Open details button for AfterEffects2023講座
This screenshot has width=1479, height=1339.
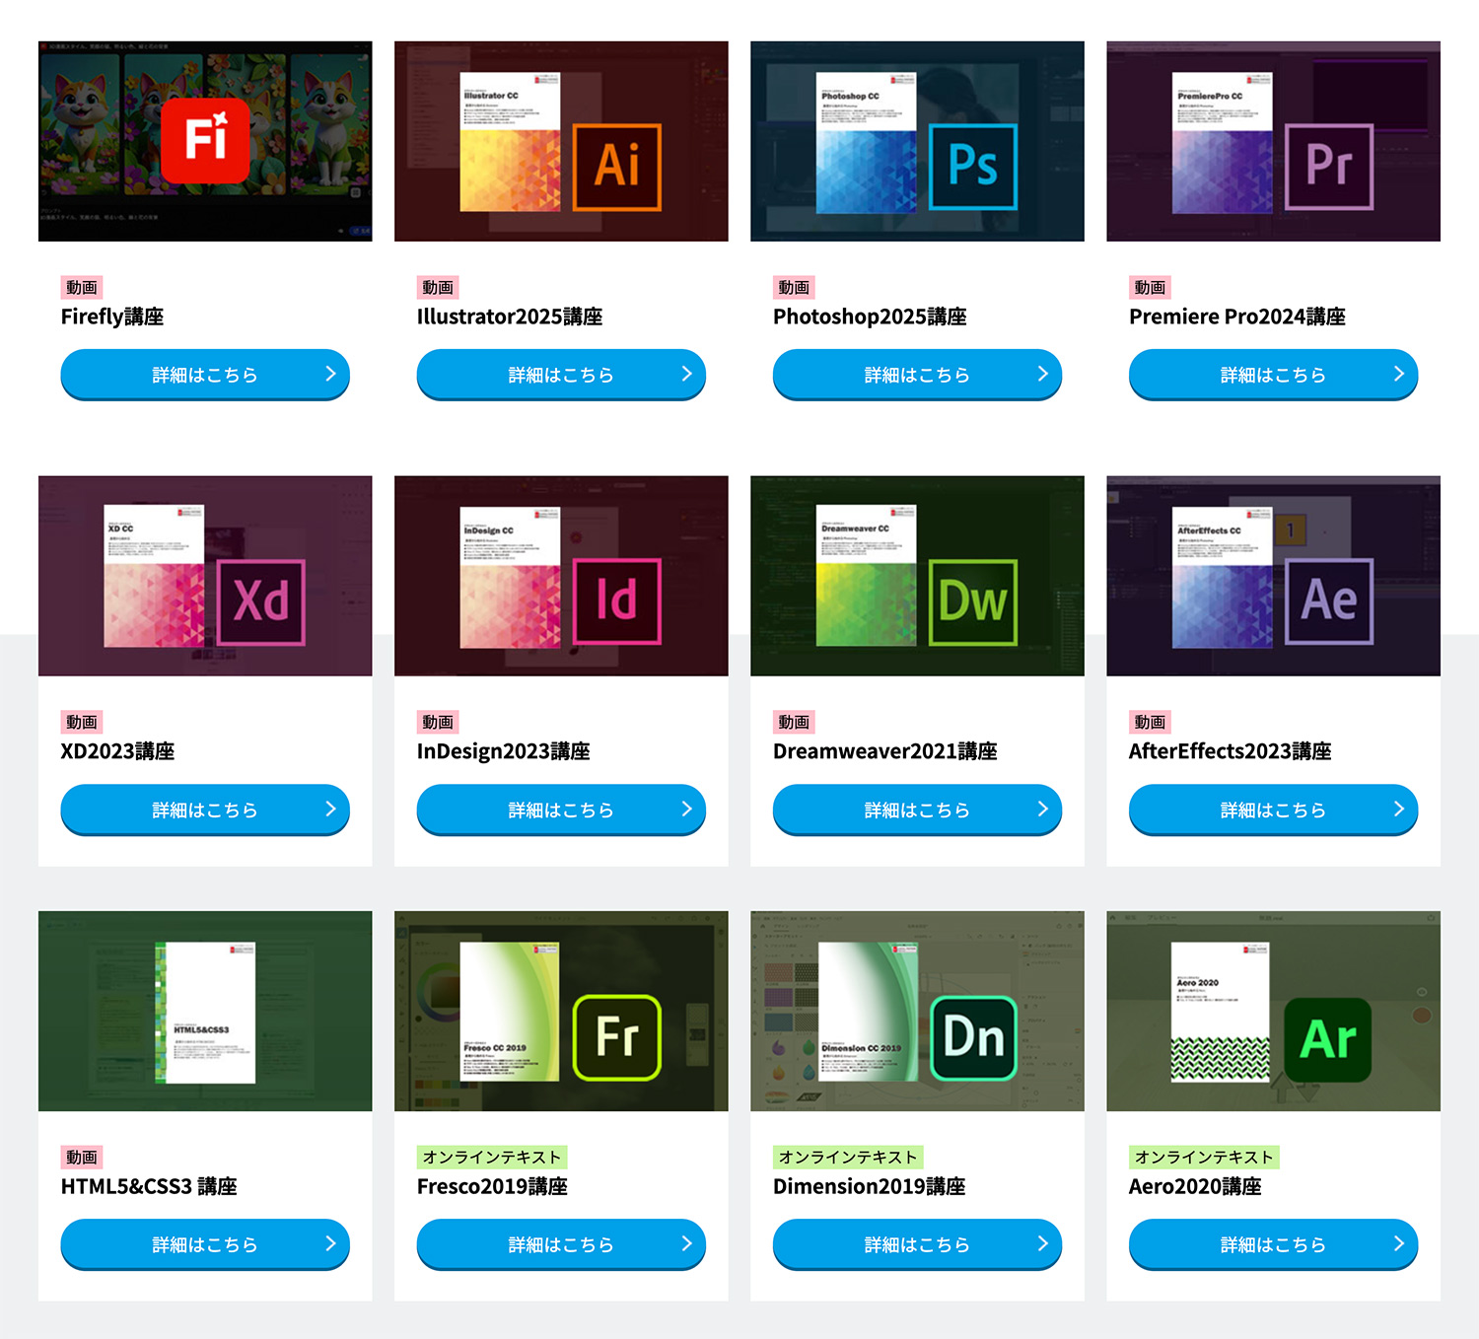[1273, 810]
